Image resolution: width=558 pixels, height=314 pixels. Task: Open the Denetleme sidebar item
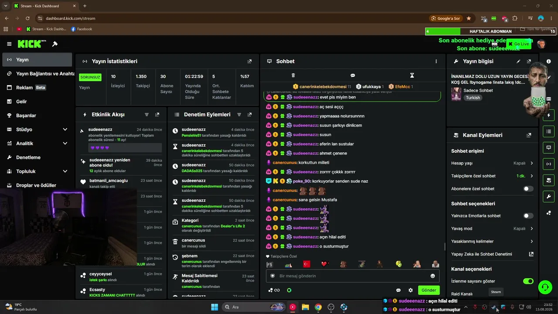coord(37,157)
